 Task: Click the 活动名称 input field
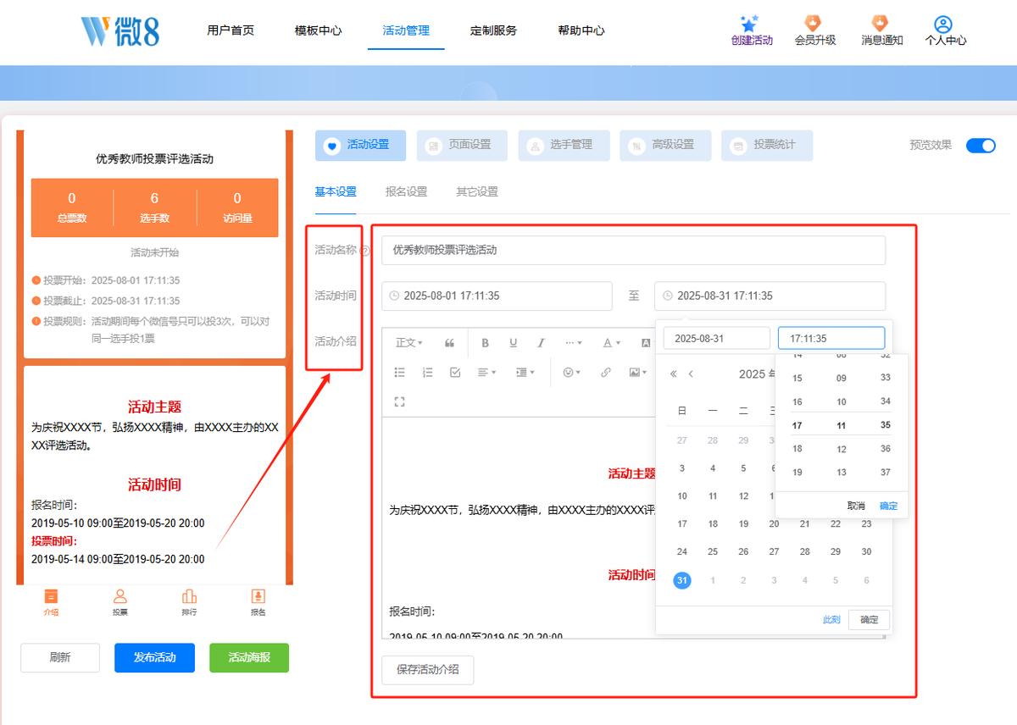[x=633, y=251]
